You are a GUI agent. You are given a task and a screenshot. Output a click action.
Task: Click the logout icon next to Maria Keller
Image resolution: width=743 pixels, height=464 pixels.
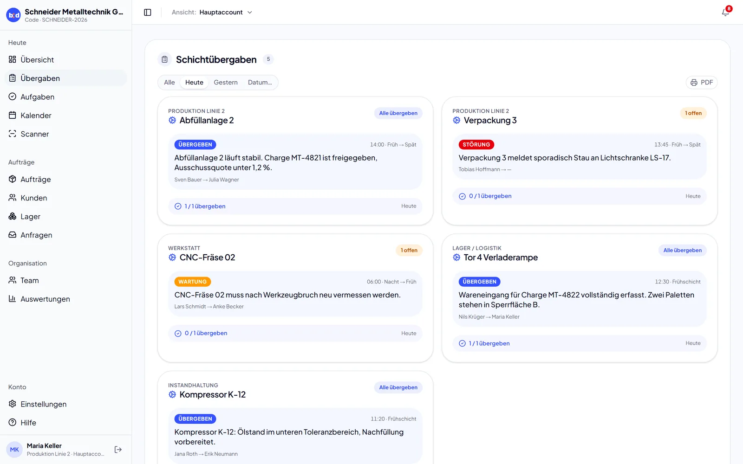(x=118, y=449)
